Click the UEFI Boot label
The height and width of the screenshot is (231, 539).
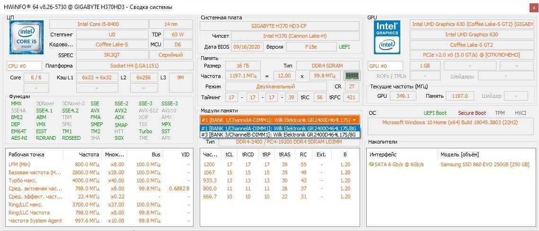435,113
